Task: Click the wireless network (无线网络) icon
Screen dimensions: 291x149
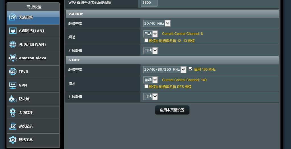Action: pyautogui.click(x=13, y=17)
